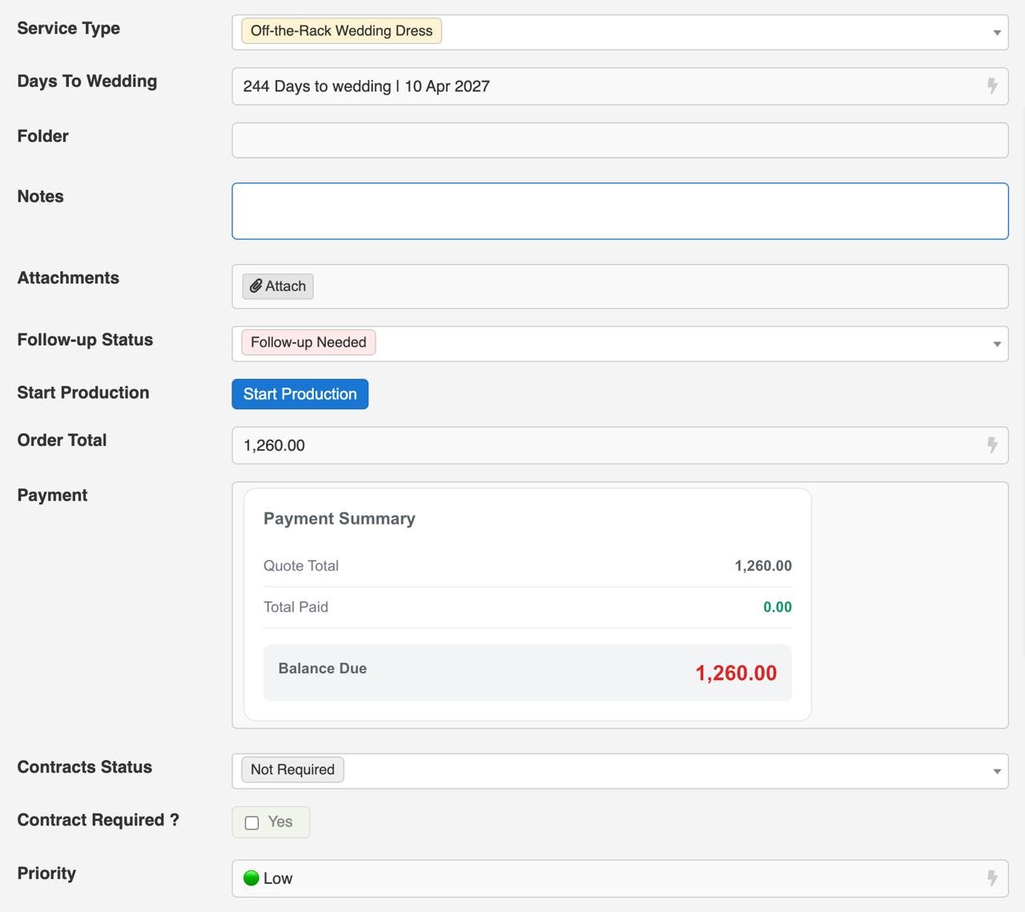Click the Contract Required ? label
This screenshot has width=1025, height=912.
coord(98,820)
